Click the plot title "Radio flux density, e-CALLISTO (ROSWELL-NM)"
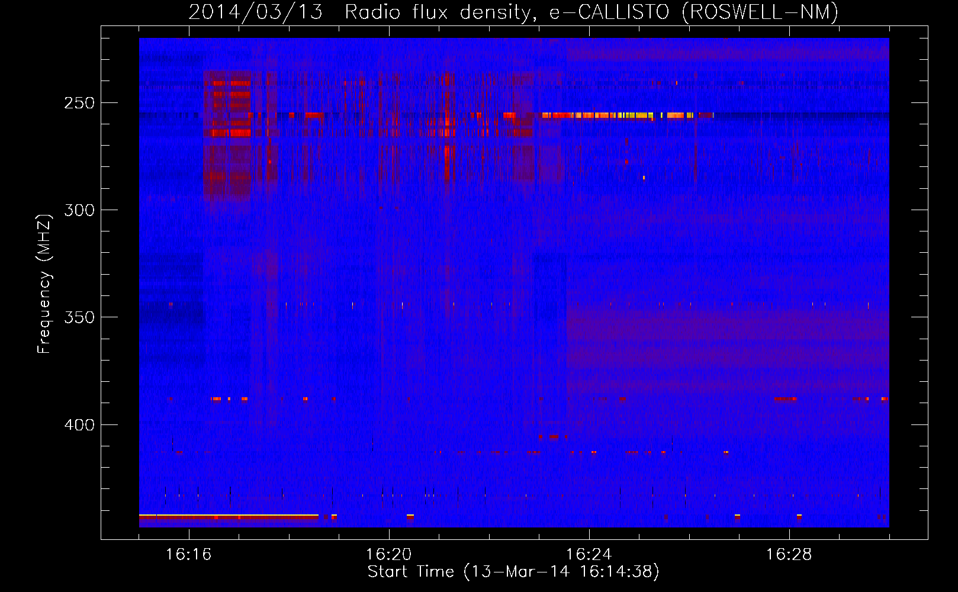The height and width of the screenshot is (592, 958). pos(591,12)
